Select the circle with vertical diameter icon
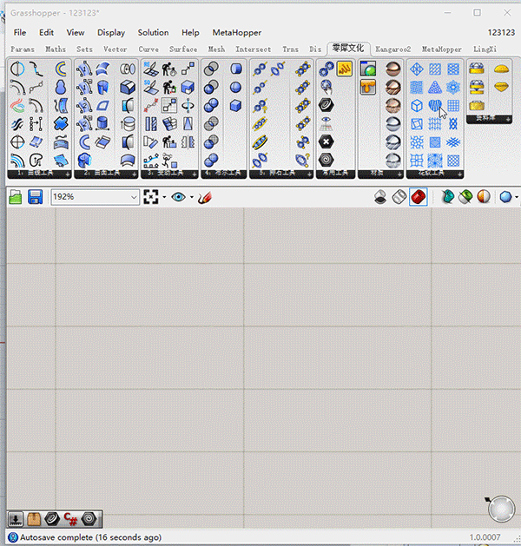 17,69
